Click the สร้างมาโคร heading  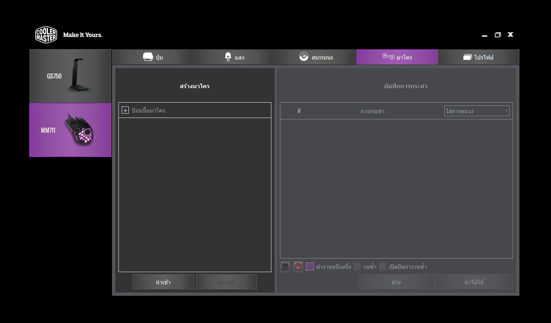coord(195,86)
